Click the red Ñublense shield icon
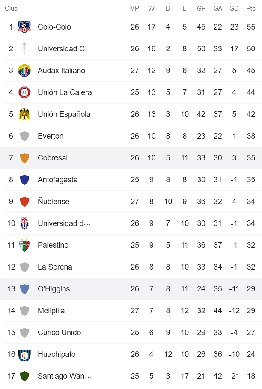 click(24, 202)
